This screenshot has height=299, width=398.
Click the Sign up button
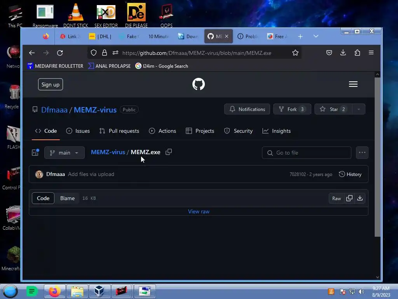51,84
